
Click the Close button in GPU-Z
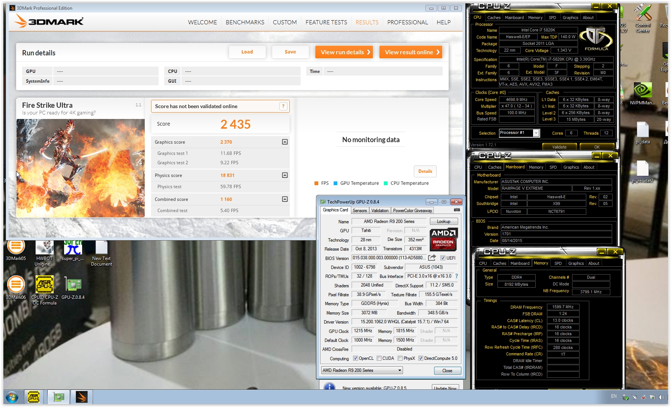tap(447, 371)
